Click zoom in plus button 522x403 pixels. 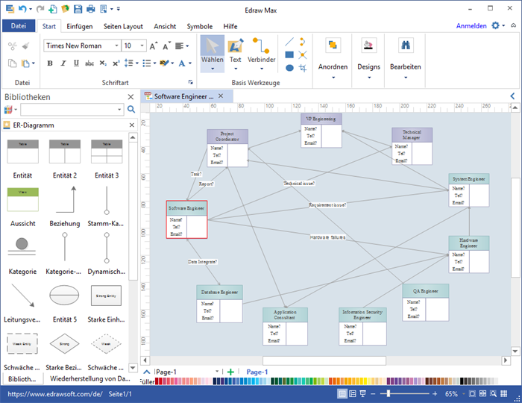coord(435,394)
